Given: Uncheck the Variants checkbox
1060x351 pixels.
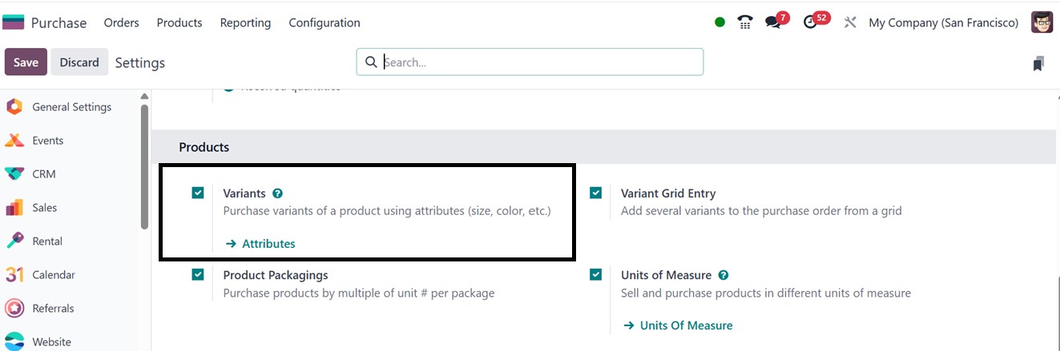Looking at the screenshot, I should [198, 193].
